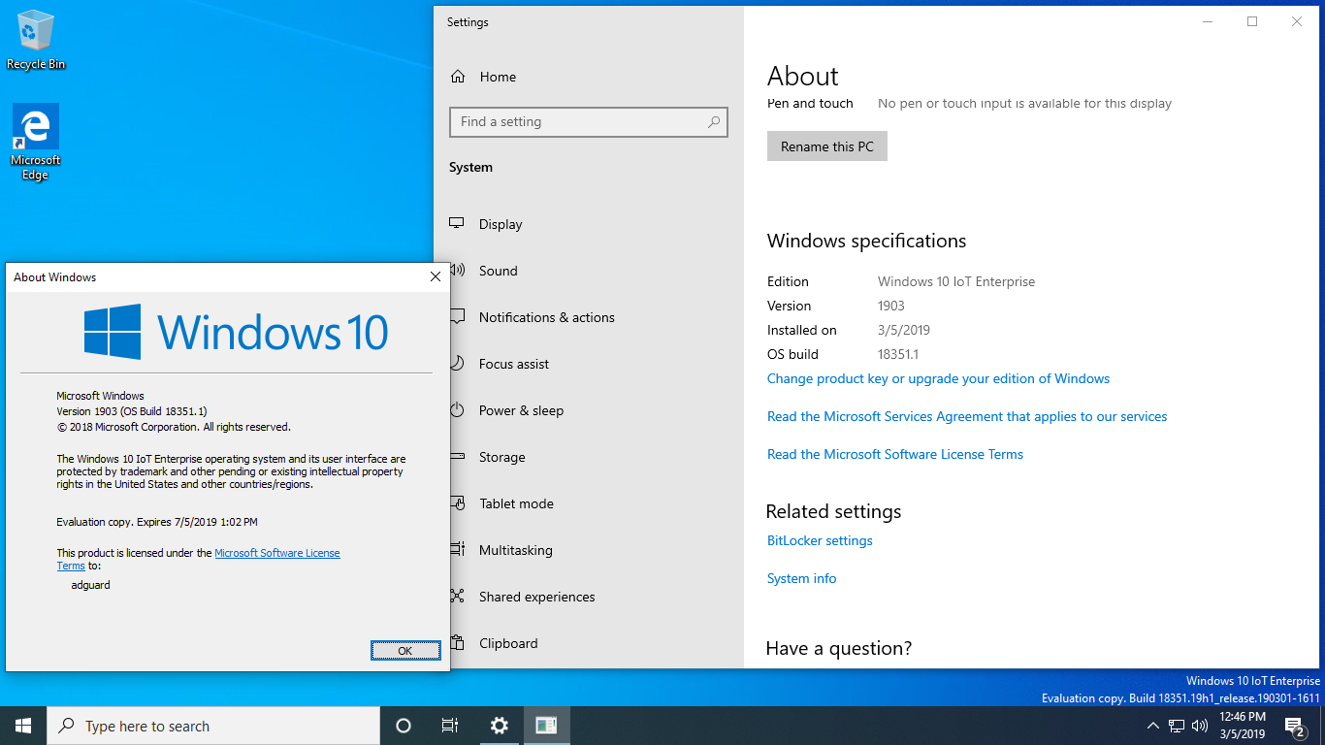Screen dimensions: 1325x745
Task: Click the taskbar Type here to search box
Action: point(213,726)
